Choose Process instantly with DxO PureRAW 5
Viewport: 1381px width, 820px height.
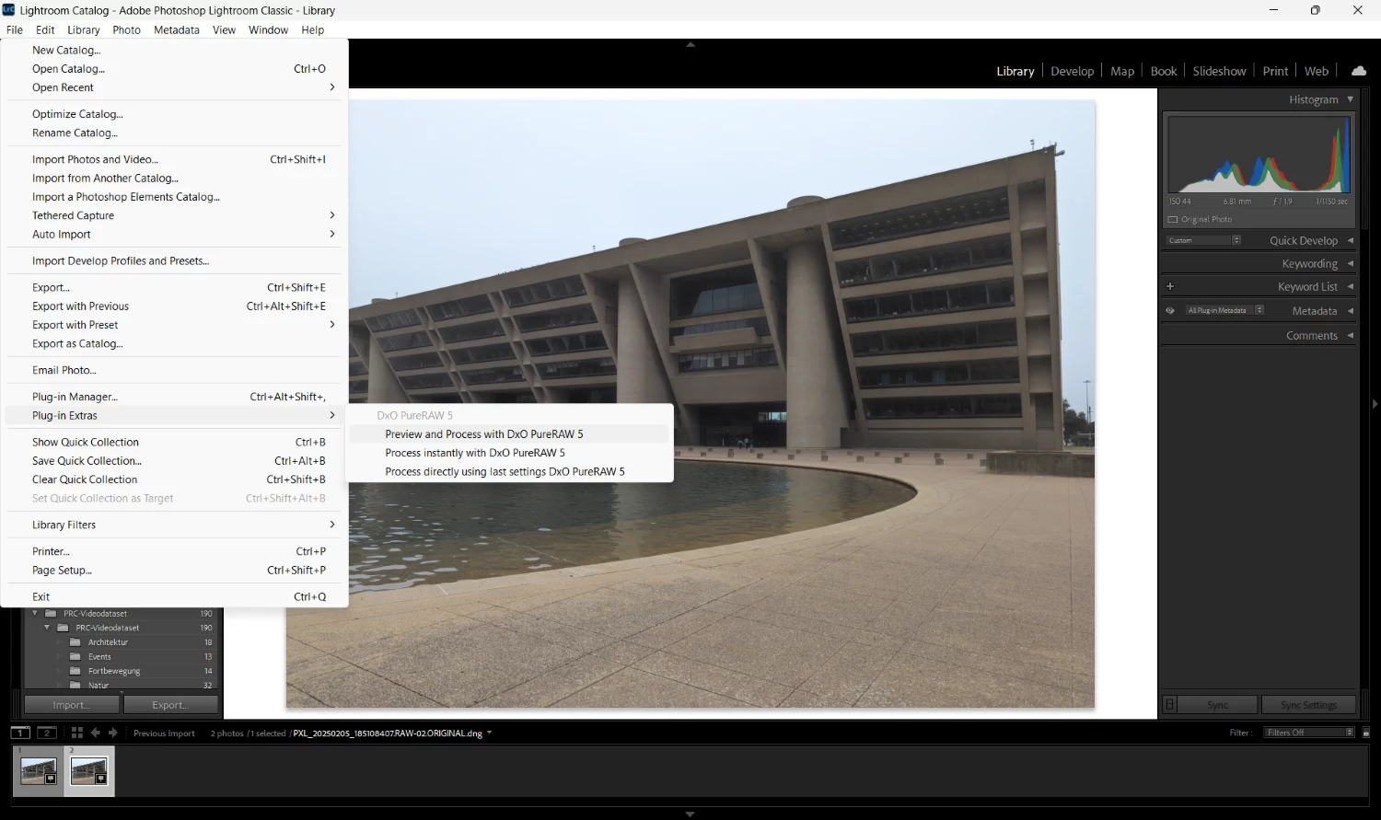(474, 453)
